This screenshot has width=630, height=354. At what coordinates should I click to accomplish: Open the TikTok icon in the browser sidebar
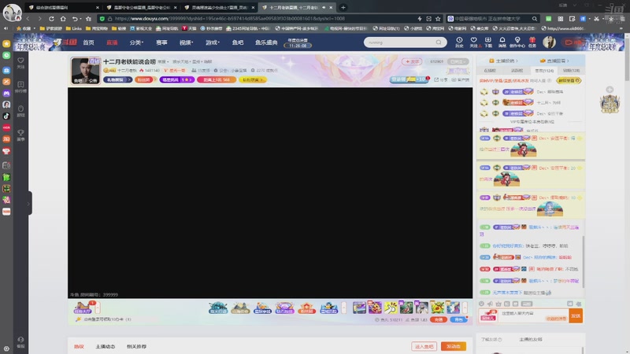6,116
